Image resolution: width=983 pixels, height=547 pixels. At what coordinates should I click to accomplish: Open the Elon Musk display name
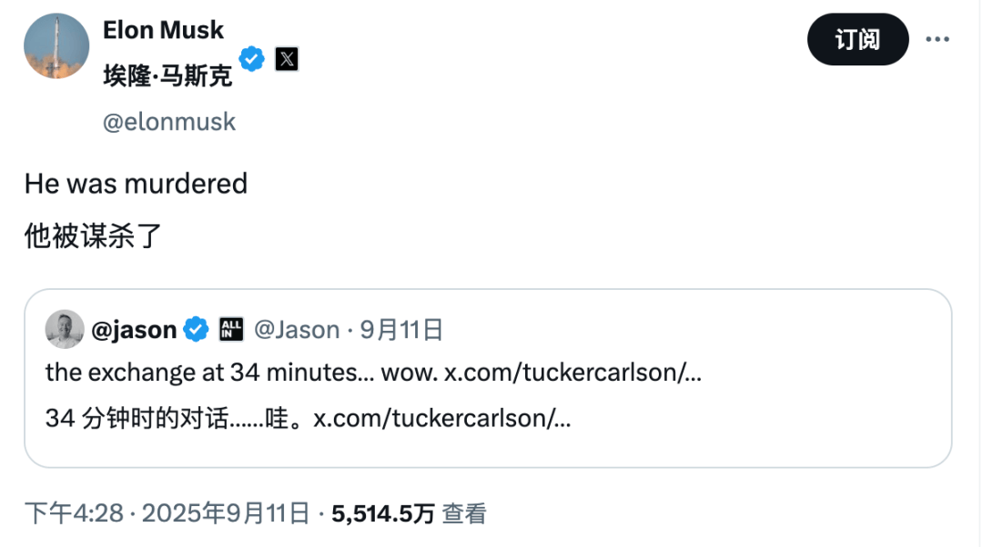click(163, 30)
